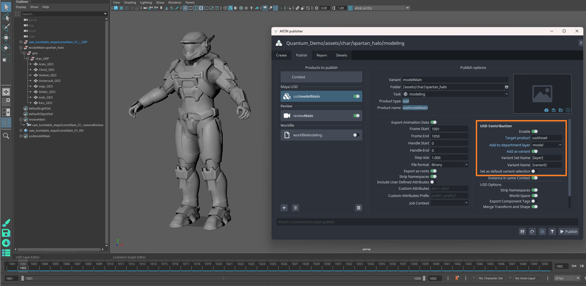Click the plus icon to add product
The image size is (586, 286).
(284, 208)
